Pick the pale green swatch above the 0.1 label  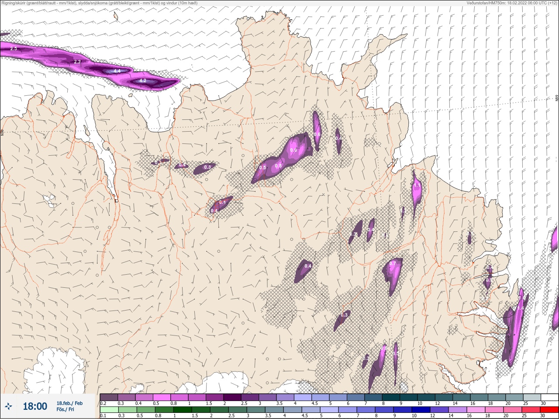point(109,410)
